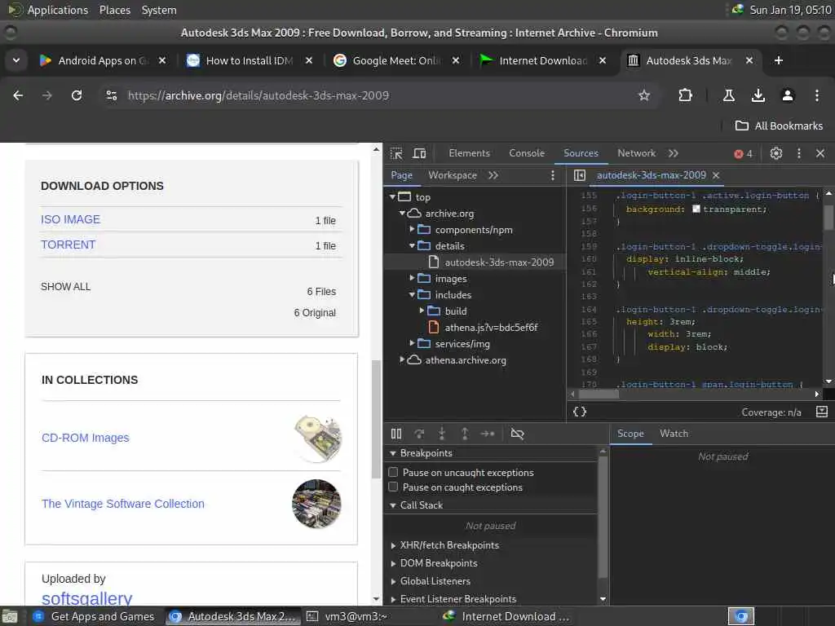Click the step into debugger icon
The image size is (835, 626).
coord(441,434)
